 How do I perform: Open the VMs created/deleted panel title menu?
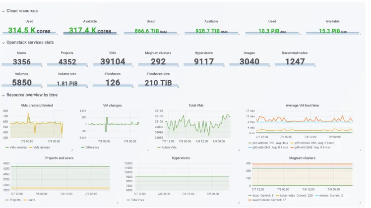37,105
